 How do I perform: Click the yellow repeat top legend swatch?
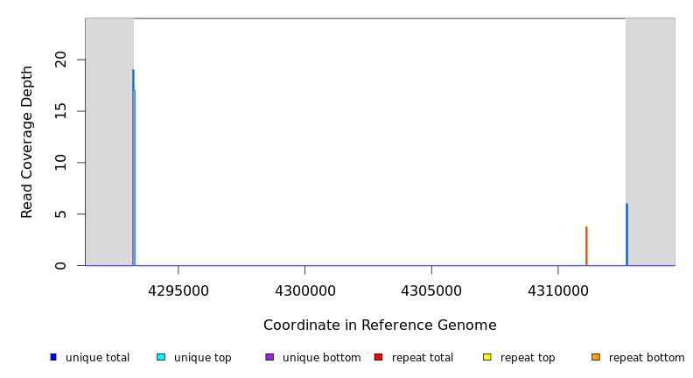point(486,357)
